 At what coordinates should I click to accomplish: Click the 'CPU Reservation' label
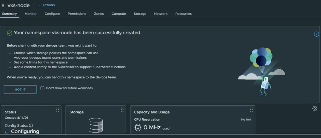click(147, 119)
